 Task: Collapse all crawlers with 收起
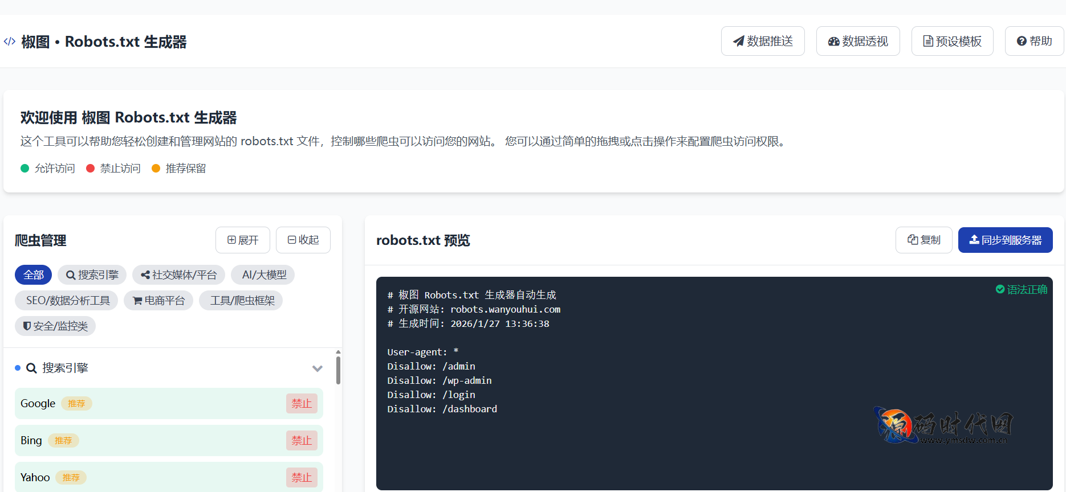click(x=303, y=240)
